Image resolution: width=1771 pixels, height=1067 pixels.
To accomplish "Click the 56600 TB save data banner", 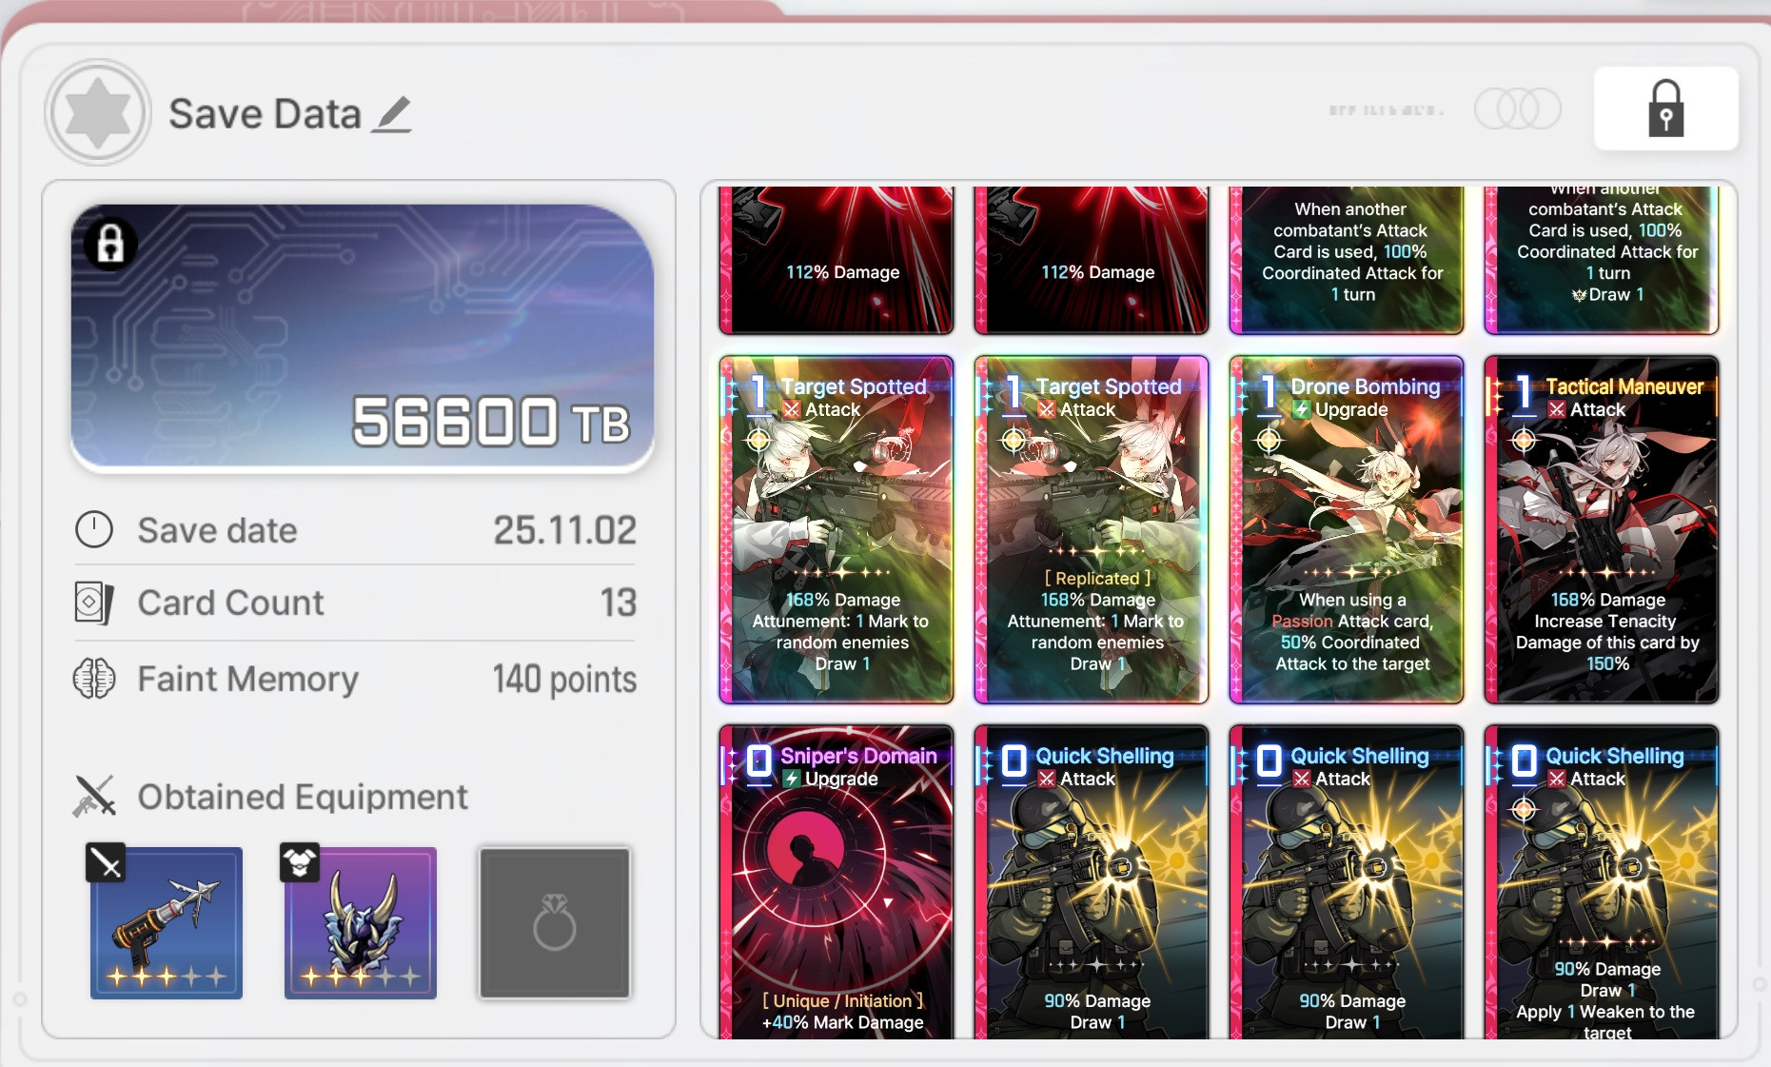I will 363,338.
